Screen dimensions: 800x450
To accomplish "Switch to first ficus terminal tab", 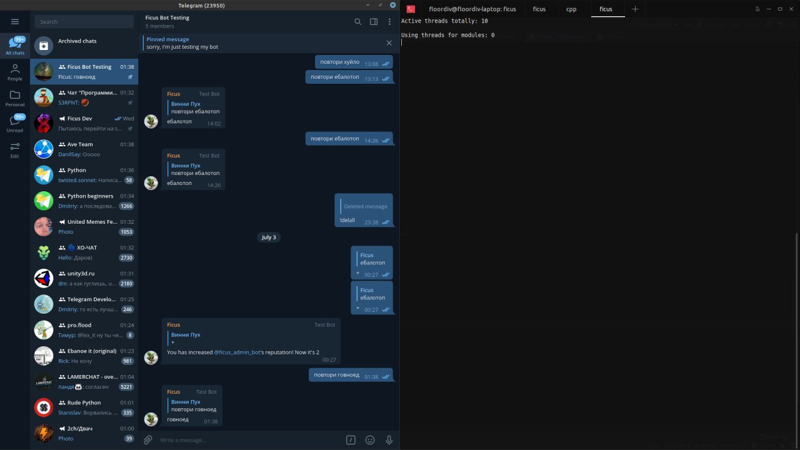I will click(x=539, y=9).
